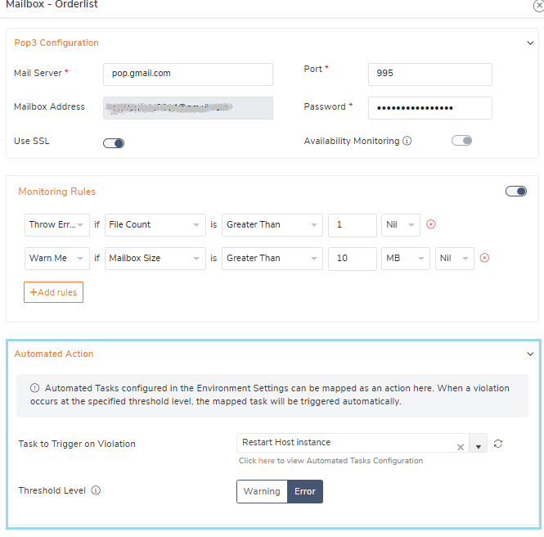Remove the Mailbox Size monitoring rule

484,258
